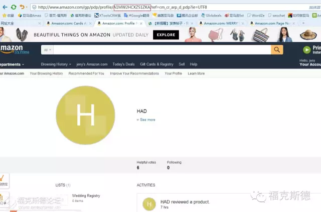The width and height of the screenshot is (321, 212).
Task: Open the 腾讯企业邮 bookmark
Action: pos(187,15)
